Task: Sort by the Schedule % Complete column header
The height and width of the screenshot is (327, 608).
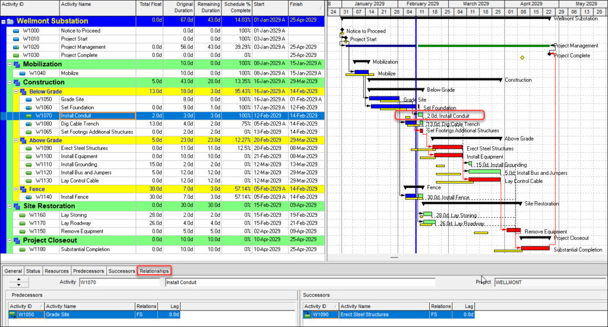Action: (237, 8)
